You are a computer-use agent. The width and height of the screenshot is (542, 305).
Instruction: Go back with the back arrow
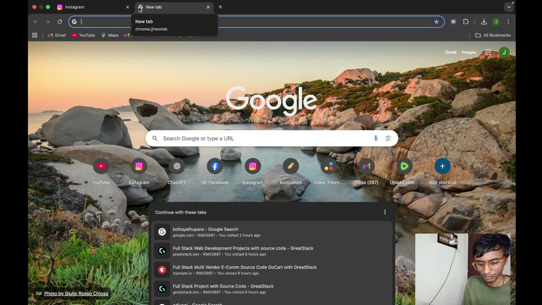pyautogui.click(x=36, y=22)
